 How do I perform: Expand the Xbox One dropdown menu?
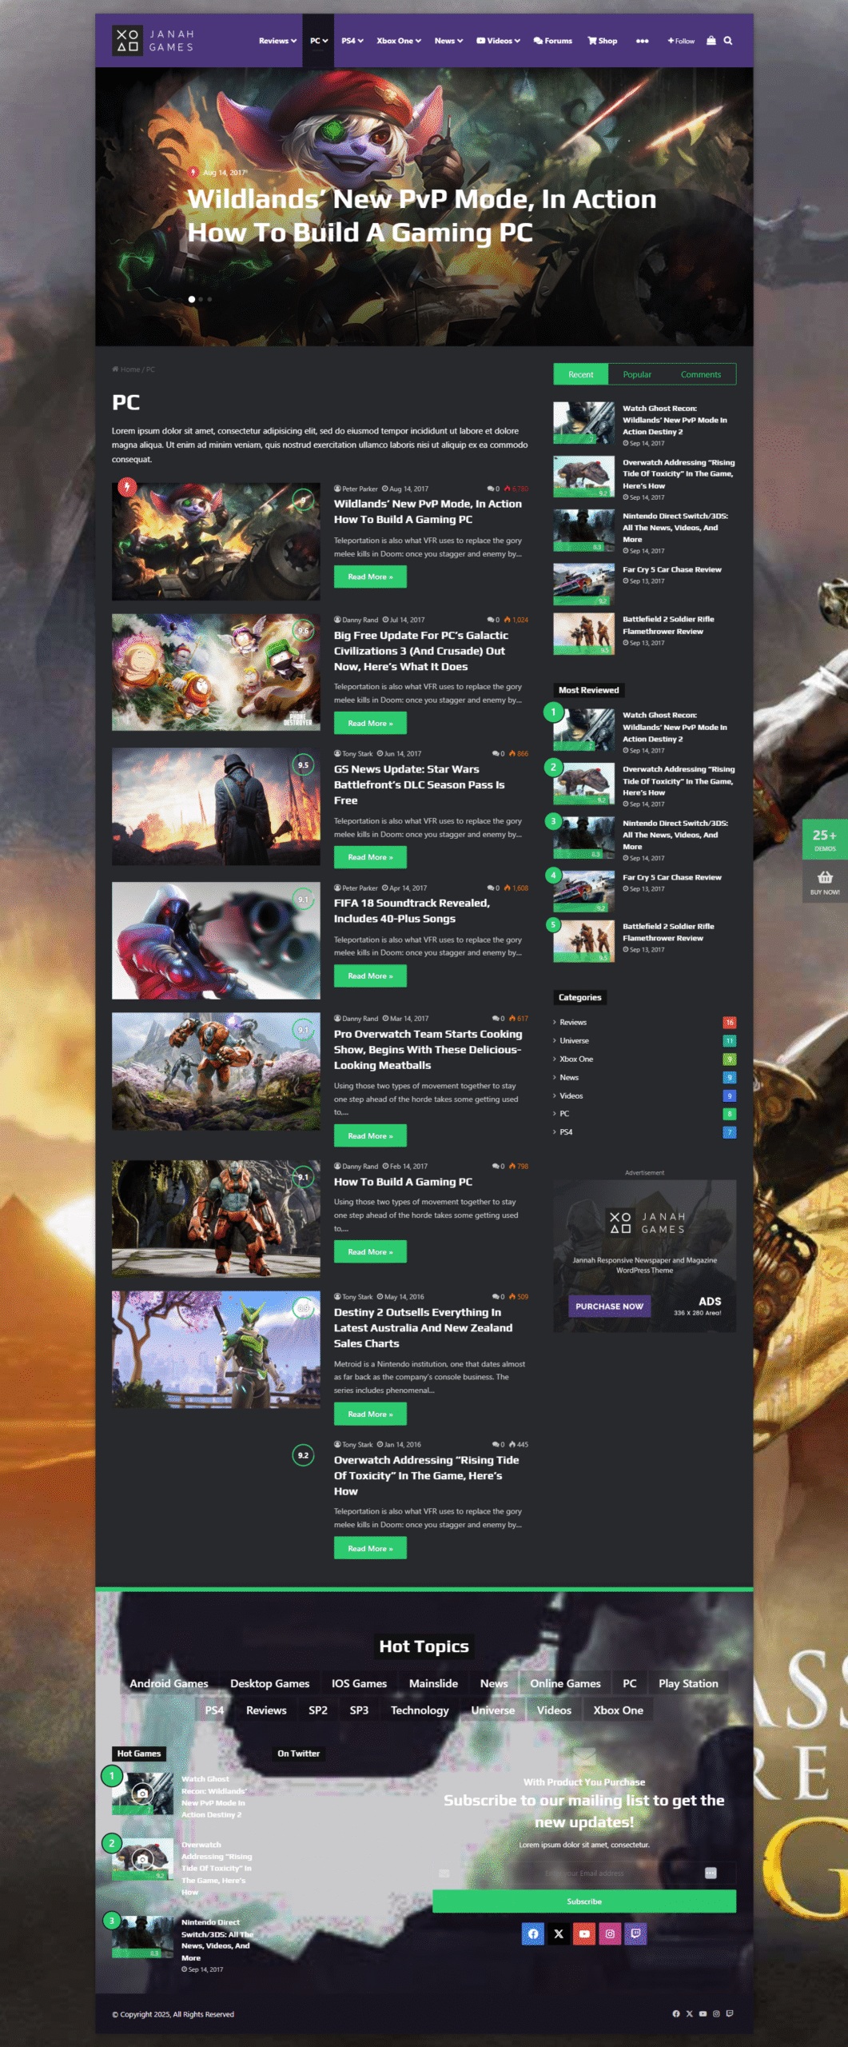click(398, 41)
